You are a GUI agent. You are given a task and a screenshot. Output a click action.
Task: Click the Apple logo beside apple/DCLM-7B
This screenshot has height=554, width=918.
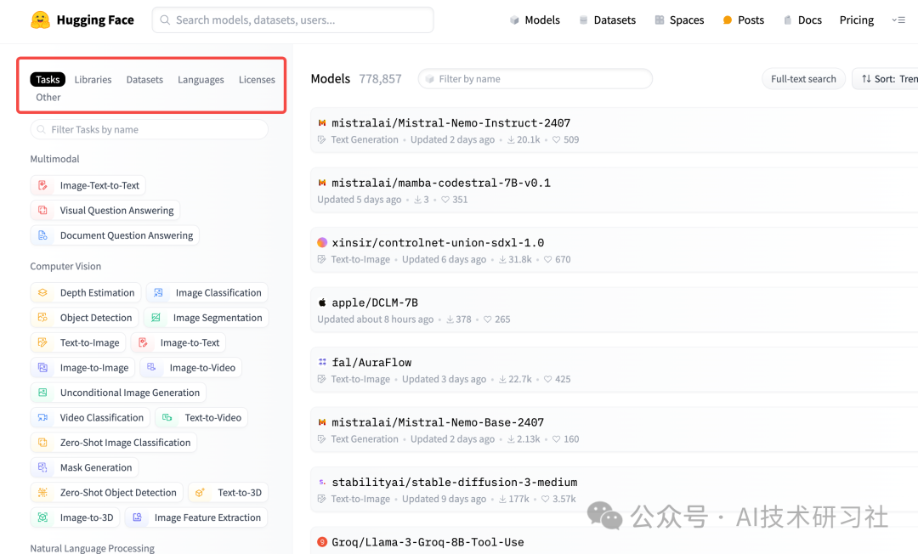point(322,302)
